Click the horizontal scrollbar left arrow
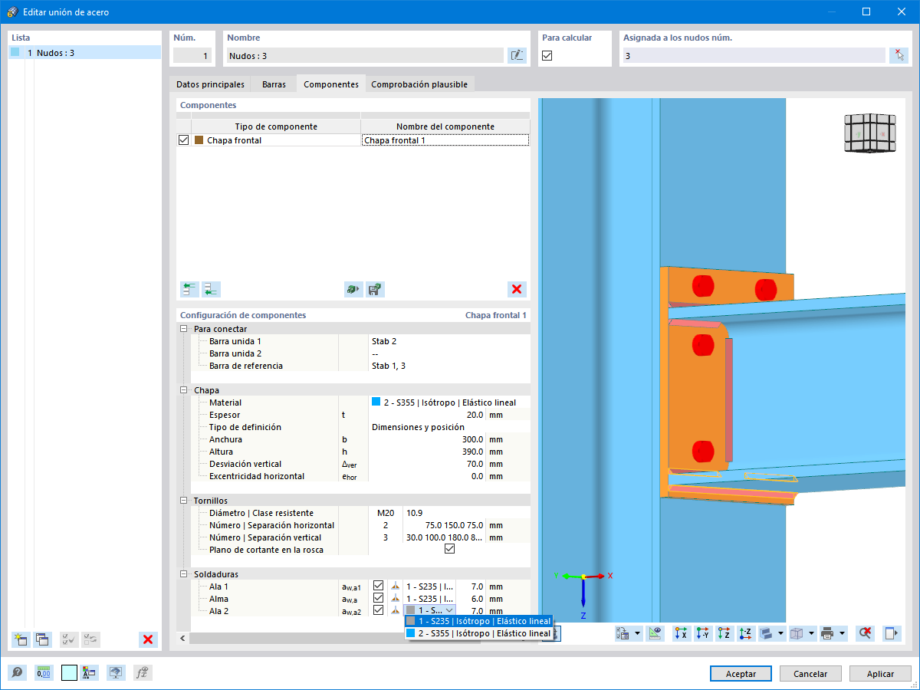Viewport: 920px width, 690px height. tap(183, 638)
